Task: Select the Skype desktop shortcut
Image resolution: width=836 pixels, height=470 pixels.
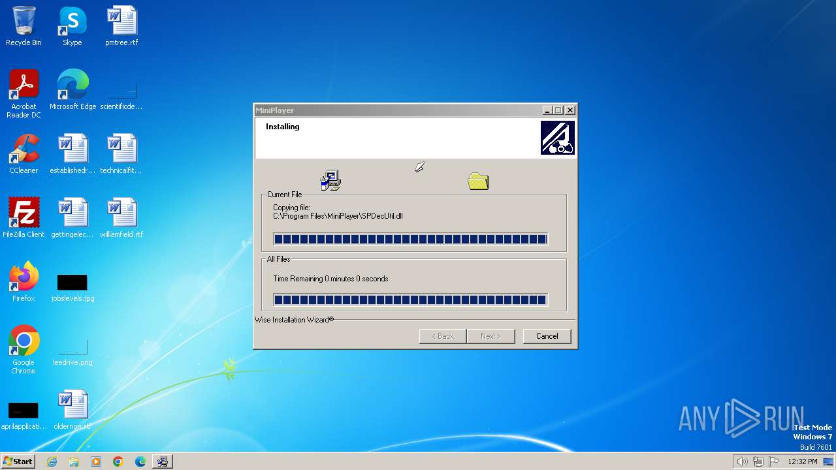Action: [x=72, y=26]
